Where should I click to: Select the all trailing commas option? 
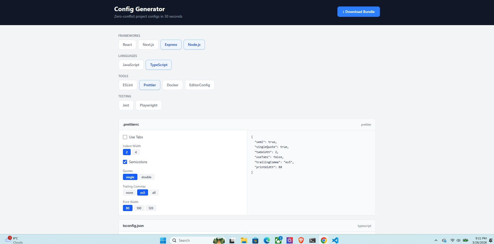[x=154, y=192]
